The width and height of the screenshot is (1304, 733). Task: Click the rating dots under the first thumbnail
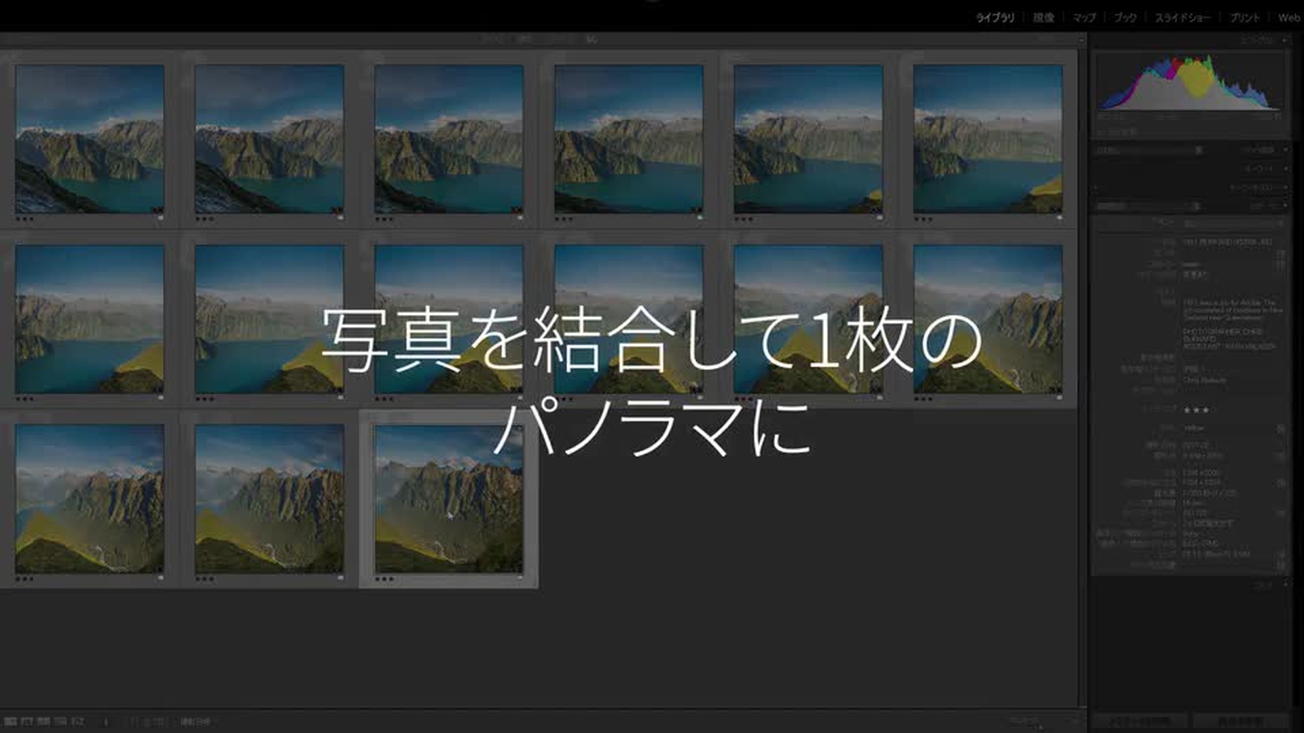coord(24,219)
